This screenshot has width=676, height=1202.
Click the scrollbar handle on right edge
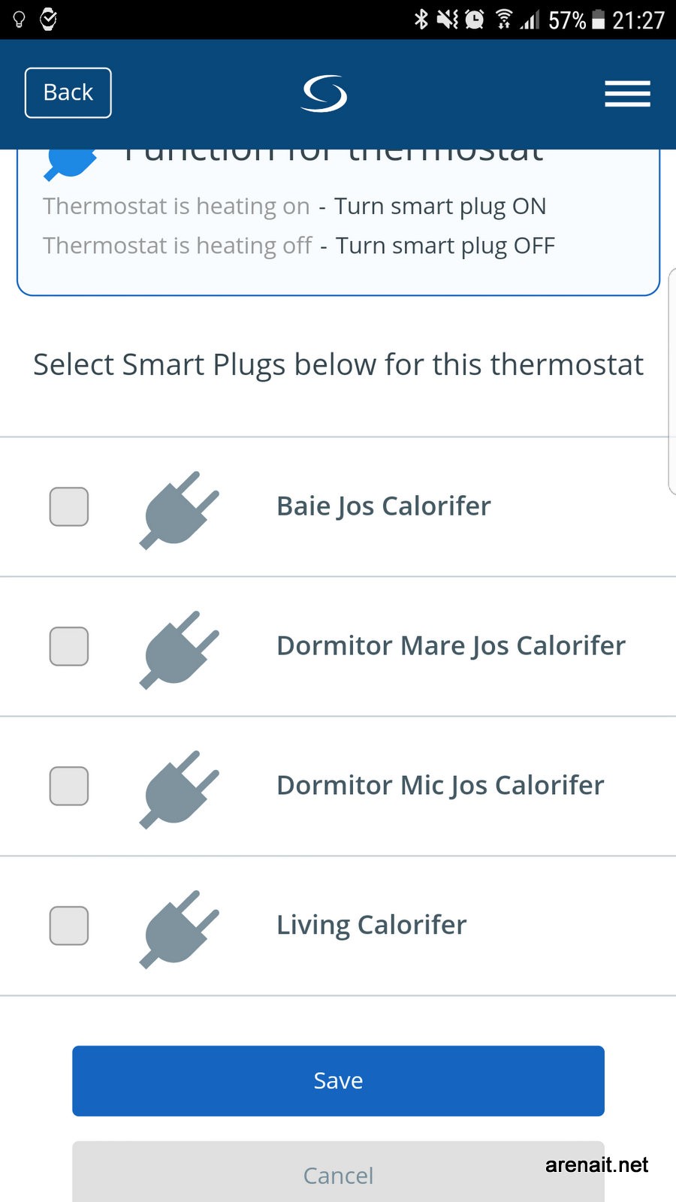click(x=671, y=381)
